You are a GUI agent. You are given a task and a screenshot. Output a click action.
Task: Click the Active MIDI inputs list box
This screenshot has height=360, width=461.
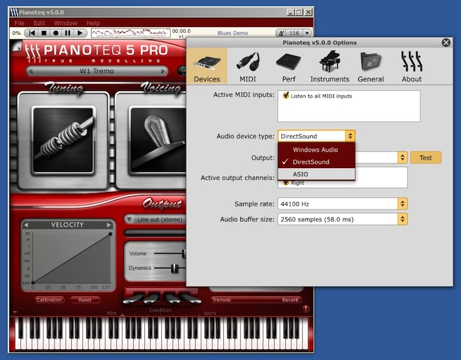[348, 106]
